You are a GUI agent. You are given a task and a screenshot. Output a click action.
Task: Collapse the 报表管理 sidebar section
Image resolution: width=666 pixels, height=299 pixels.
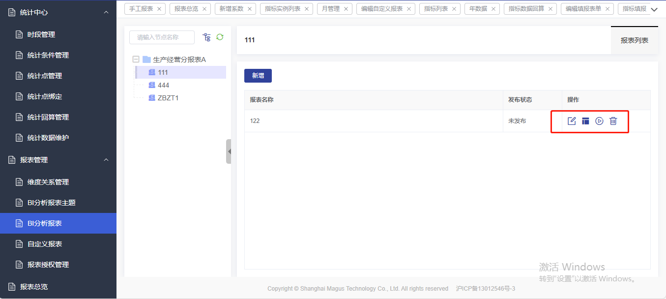point(106,160)
